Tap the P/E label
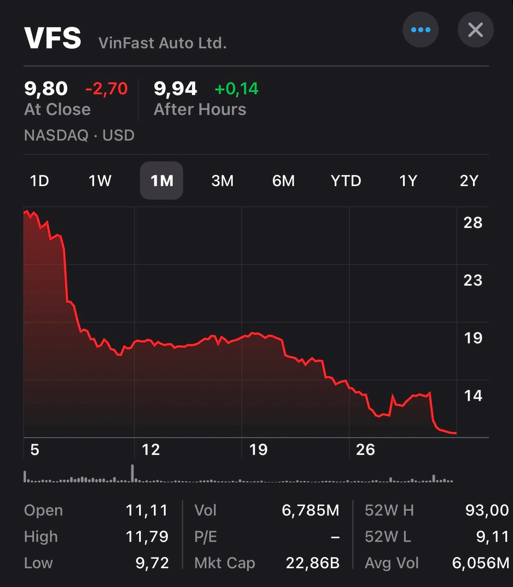Image resolution: width=513 pixels, height=587 pixels. (206, 537)
